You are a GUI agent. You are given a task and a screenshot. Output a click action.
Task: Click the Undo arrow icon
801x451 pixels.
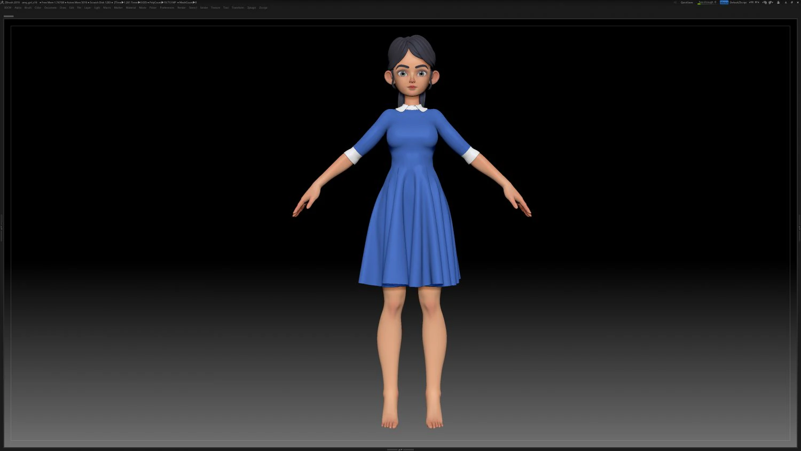click(x=751, y=2)
